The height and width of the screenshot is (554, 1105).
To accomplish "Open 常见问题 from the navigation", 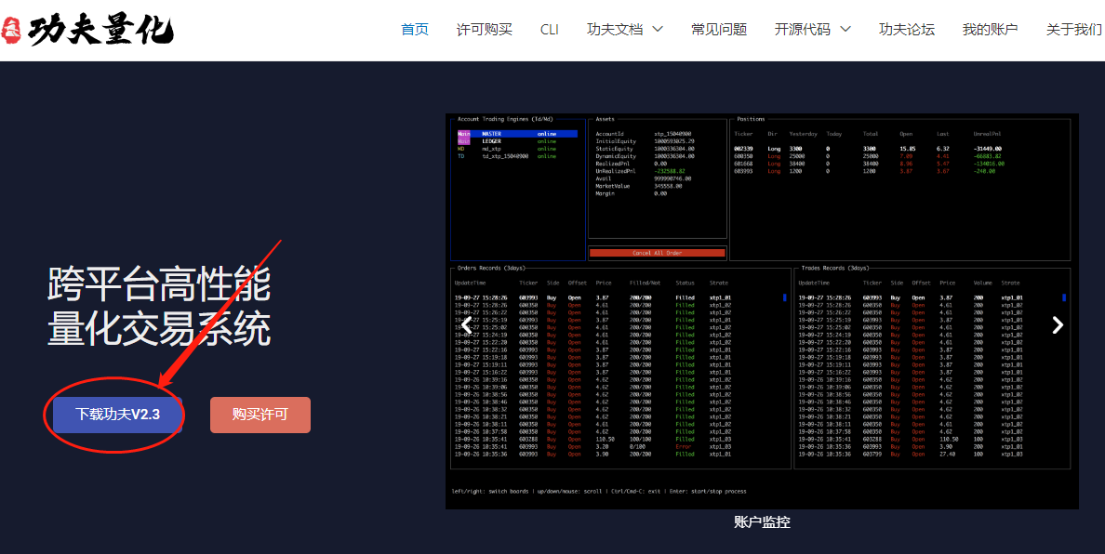I will (719, 30).
